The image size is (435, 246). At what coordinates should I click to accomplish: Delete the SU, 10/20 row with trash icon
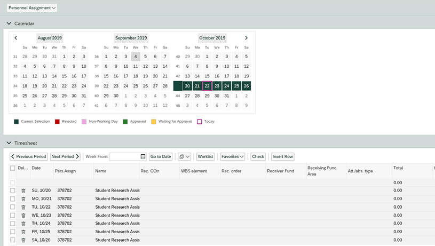pyautogui.click(x=23, y=191)
